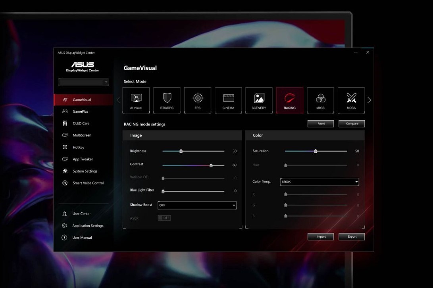Viewport: 433px width, 288px height.
Task: Click the Hue slider handle
Action: point(285,165)
